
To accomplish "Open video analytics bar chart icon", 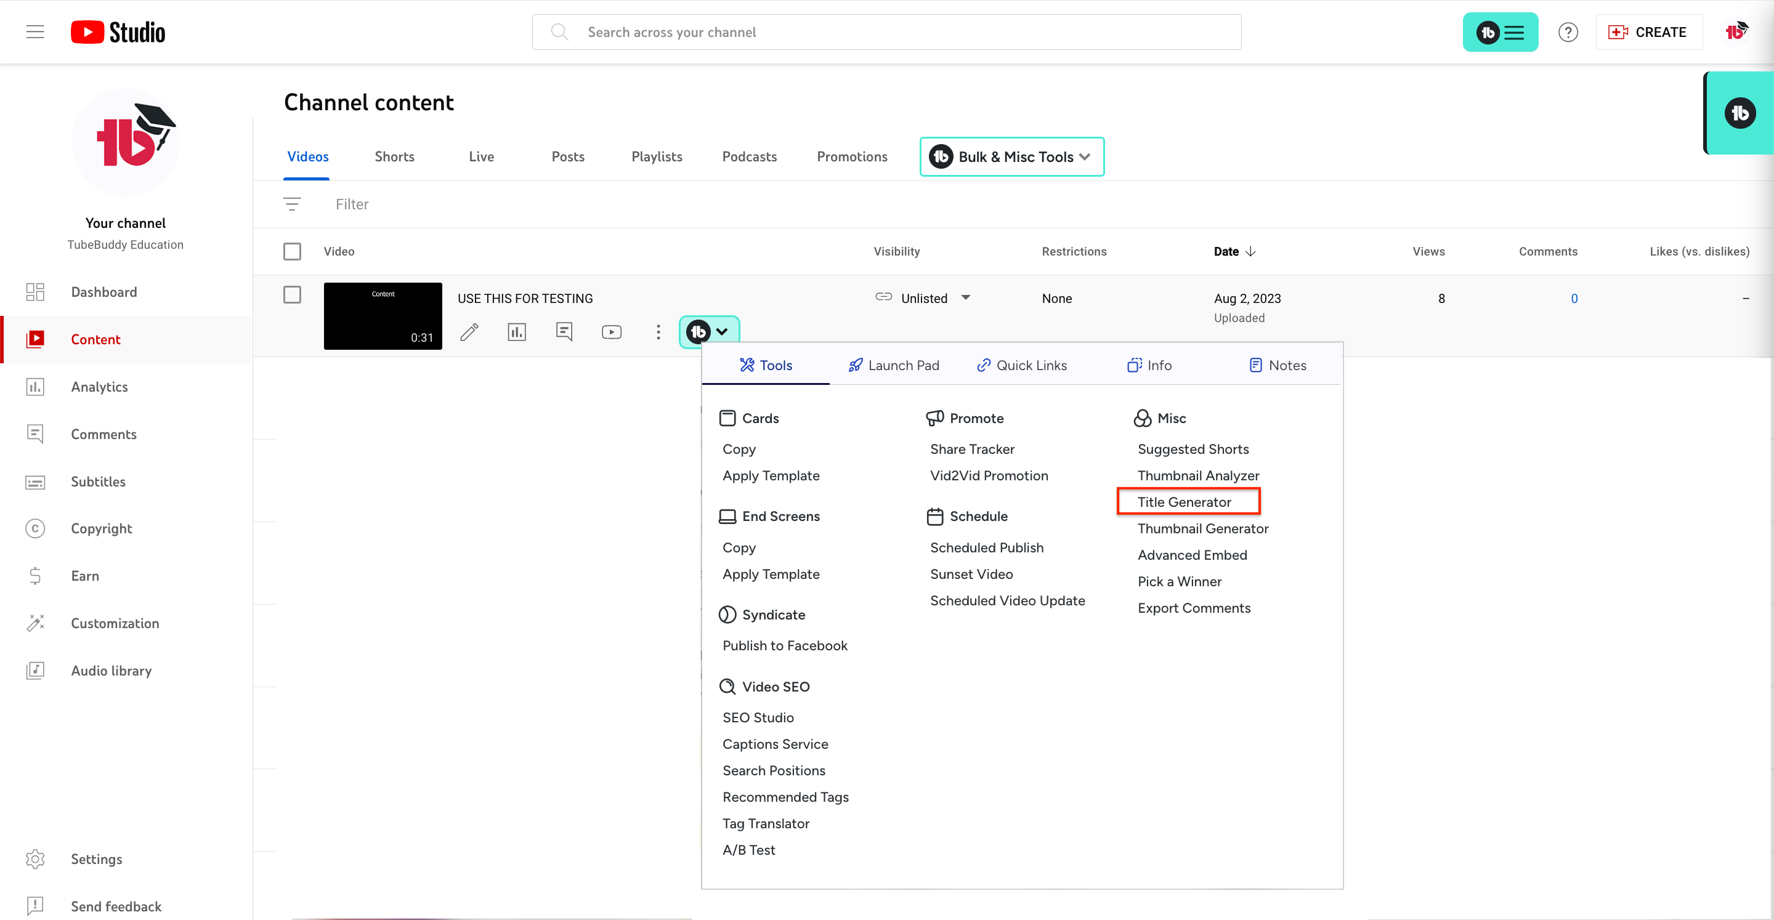I will click(x=517, y=333).
